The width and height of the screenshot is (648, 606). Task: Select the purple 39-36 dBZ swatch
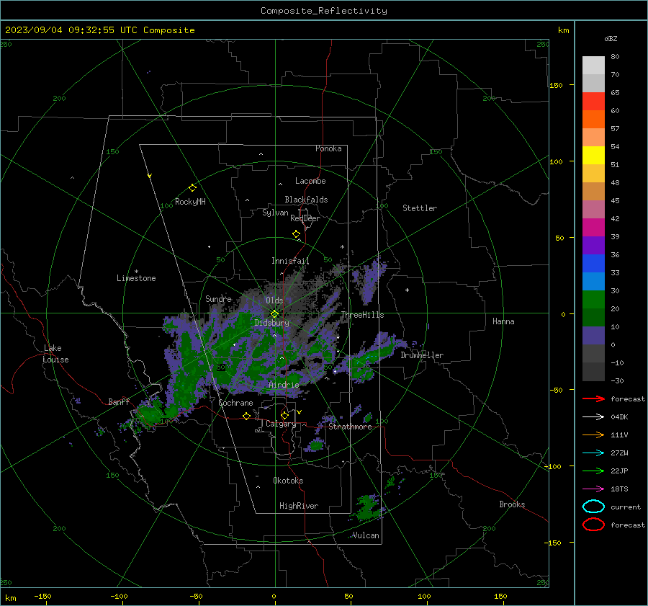pyautogui.click(x=593, y=245)
